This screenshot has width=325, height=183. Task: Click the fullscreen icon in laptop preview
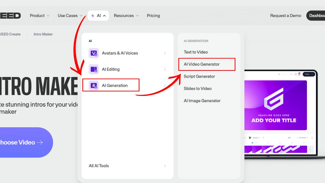coord(312,138)
